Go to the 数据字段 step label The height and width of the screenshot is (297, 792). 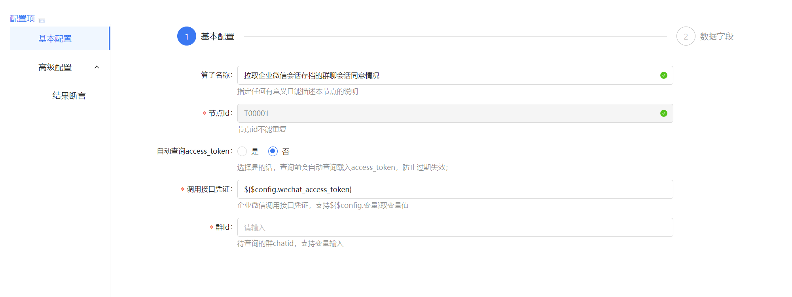716,36
